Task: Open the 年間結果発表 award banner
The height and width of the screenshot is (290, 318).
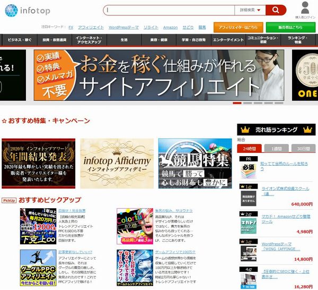Action: 38,164
